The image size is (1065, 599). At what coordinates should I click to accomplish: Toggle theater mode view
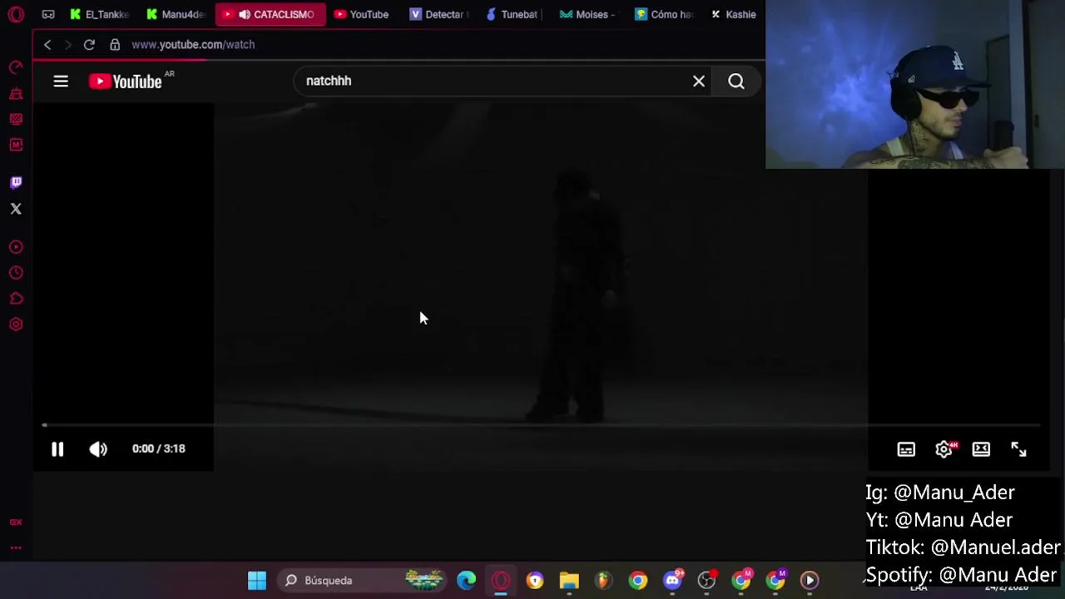coord(981,449)
